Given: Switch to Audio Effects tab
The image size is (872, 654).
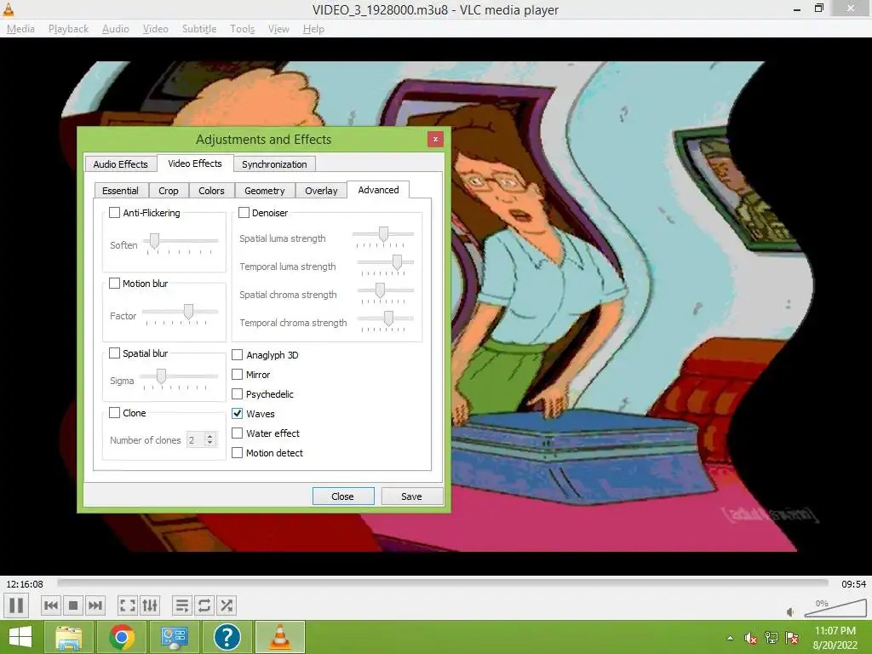Looking at the screenshot, I should tap(120, 164).
